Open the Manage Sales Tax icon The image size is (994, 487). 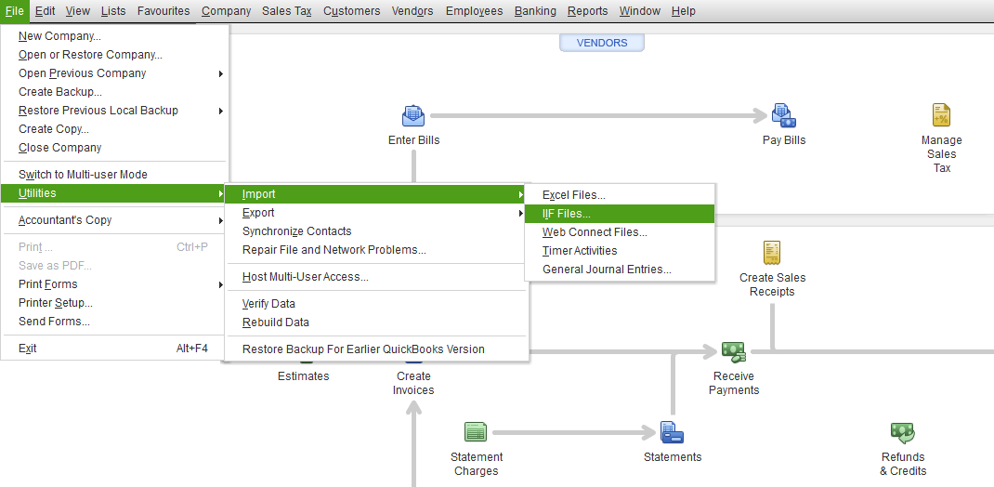tap(941, 115)
